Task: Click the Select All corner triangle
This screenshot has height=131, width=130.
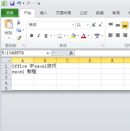Action: pyautogui.click(x=6, y=60)
